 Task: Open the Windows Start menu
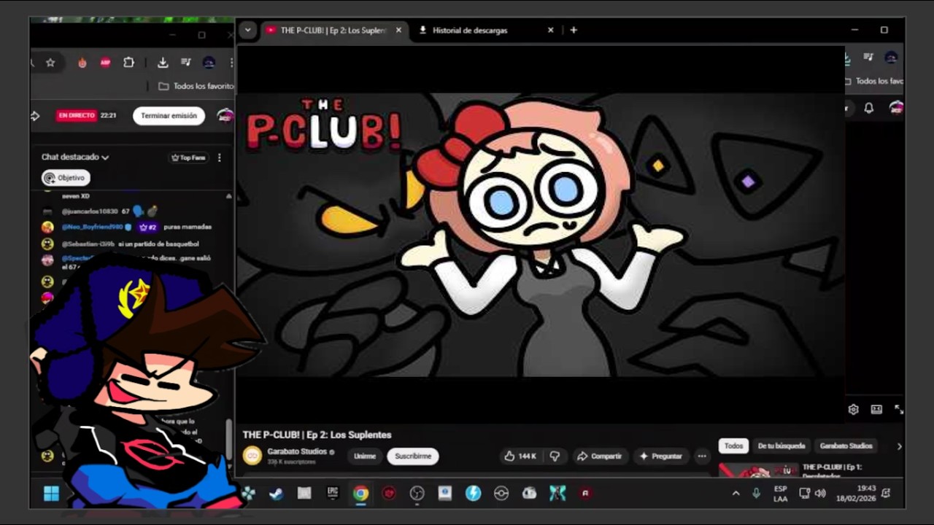(51, 494)
